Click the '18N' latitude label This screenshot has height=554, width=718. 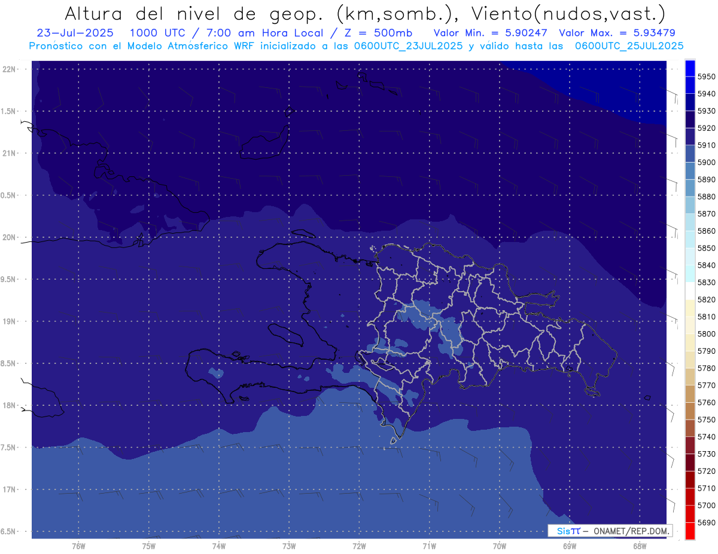tap(9, 405)
